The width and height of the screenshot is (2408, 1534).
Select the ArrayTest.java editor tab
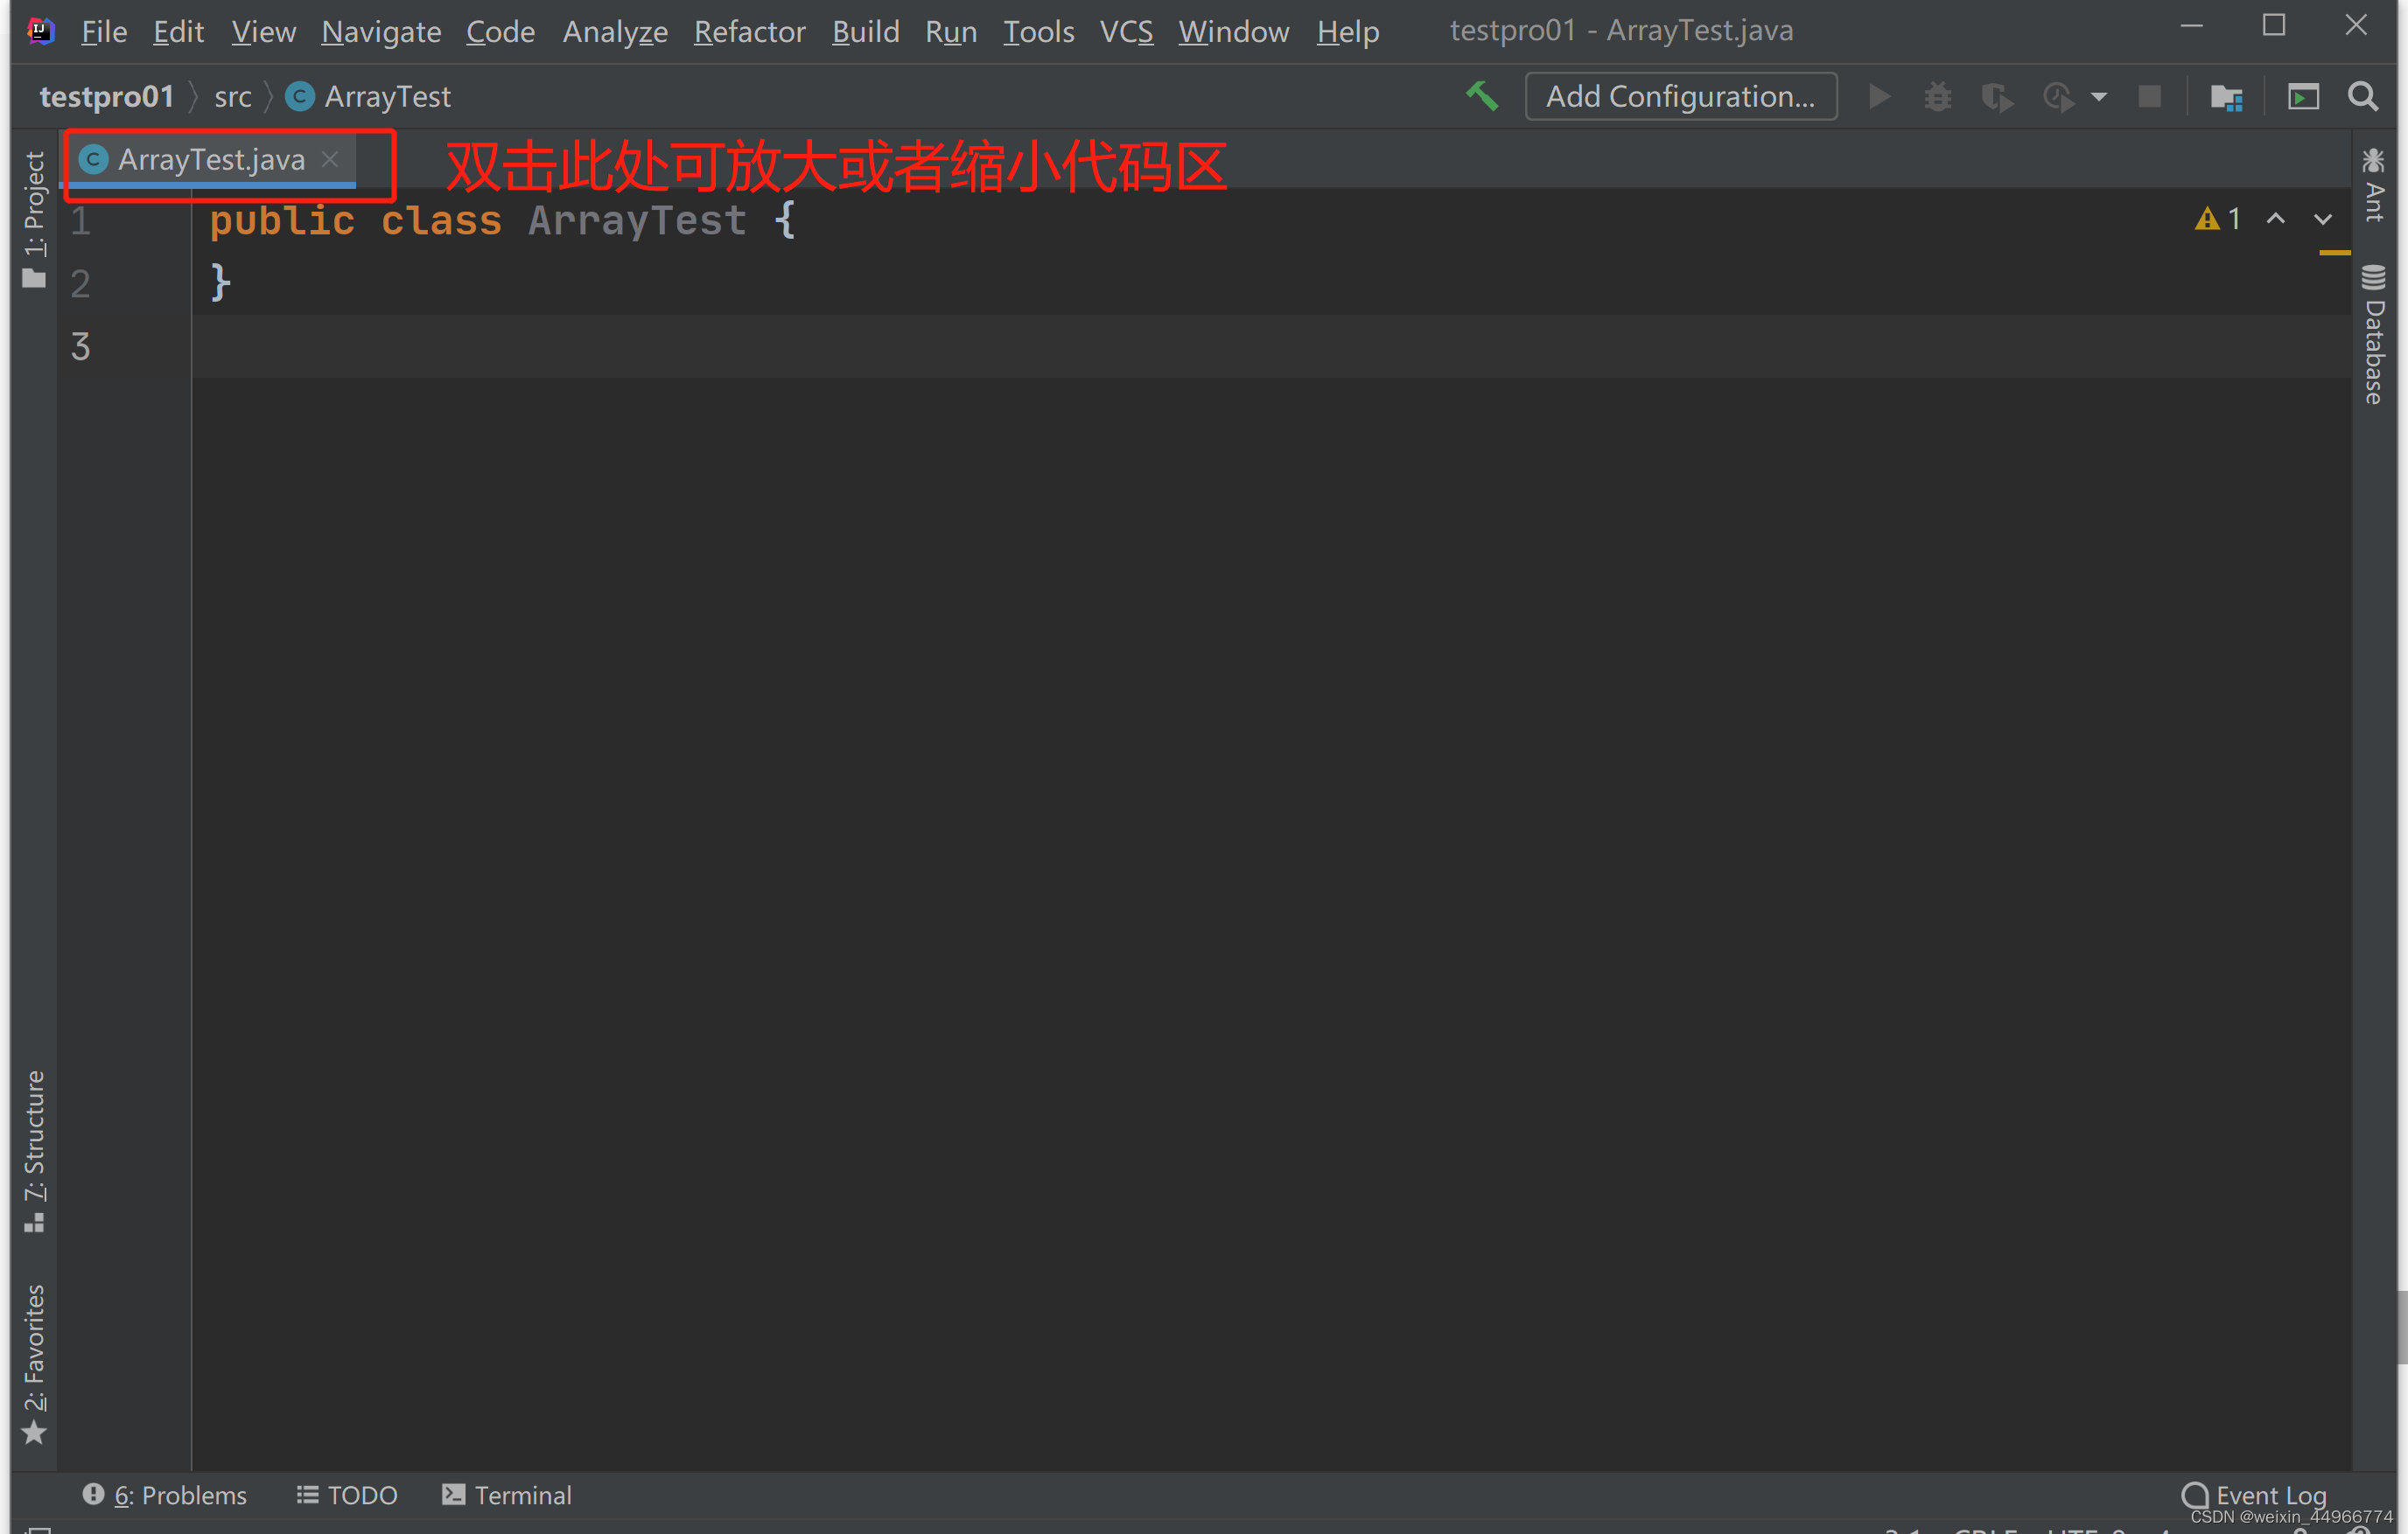(x=210, y=159)
